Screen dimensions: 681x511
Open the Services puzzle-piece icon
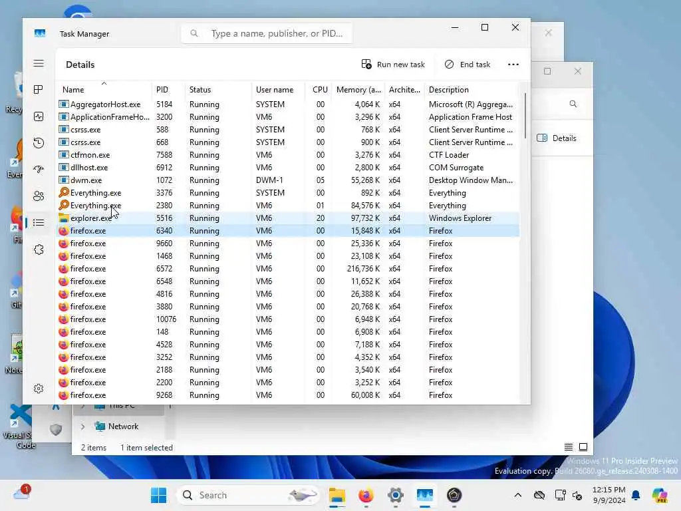click(x=39, y=250)
